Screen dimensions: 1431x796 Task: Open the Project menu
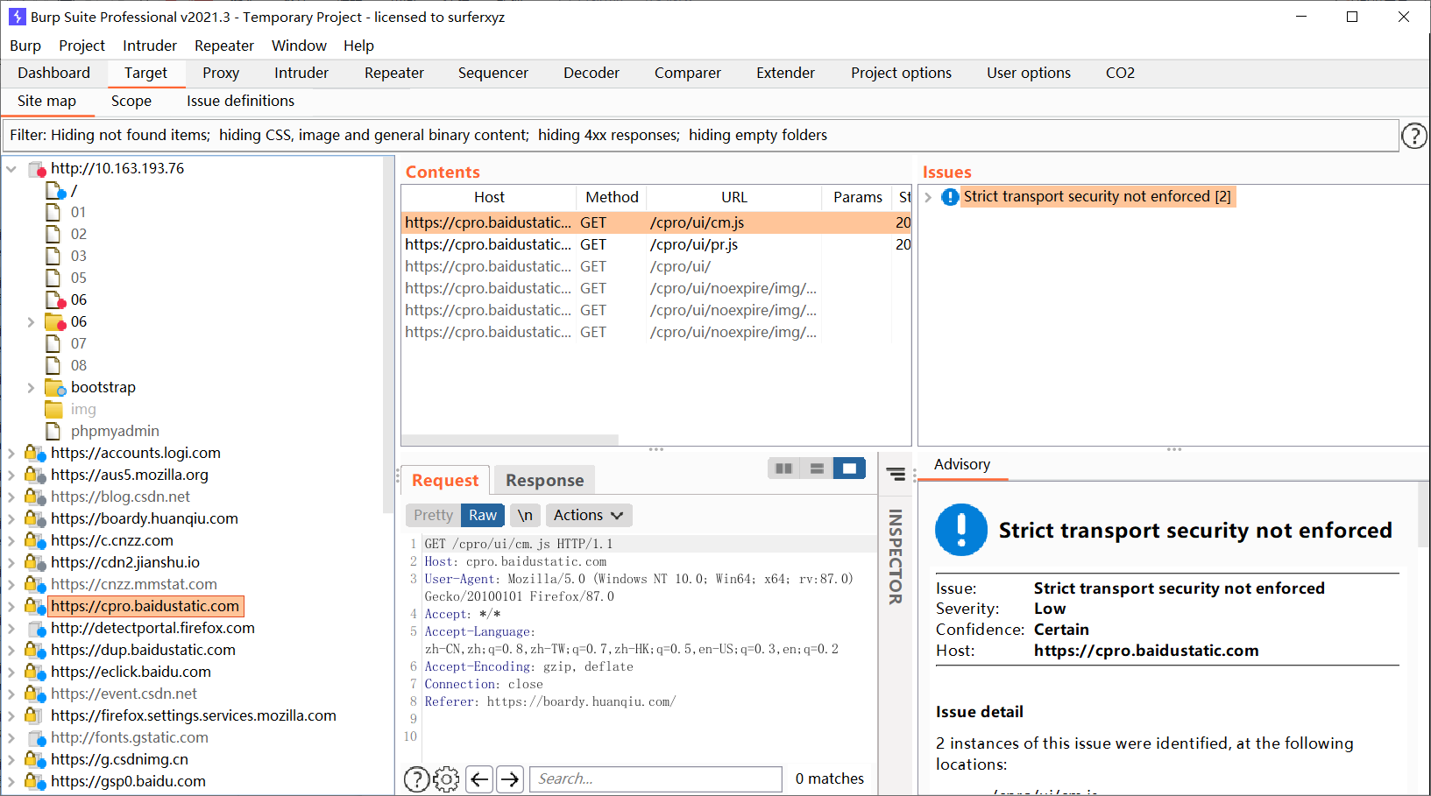81,46
